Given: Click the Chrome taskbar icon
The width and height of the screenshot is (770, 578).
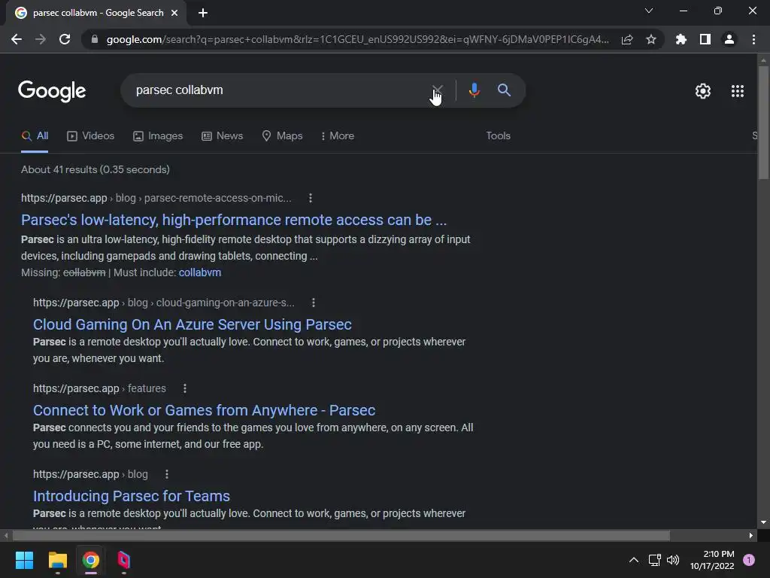Looking at the screenshot, I should [91, 560].
